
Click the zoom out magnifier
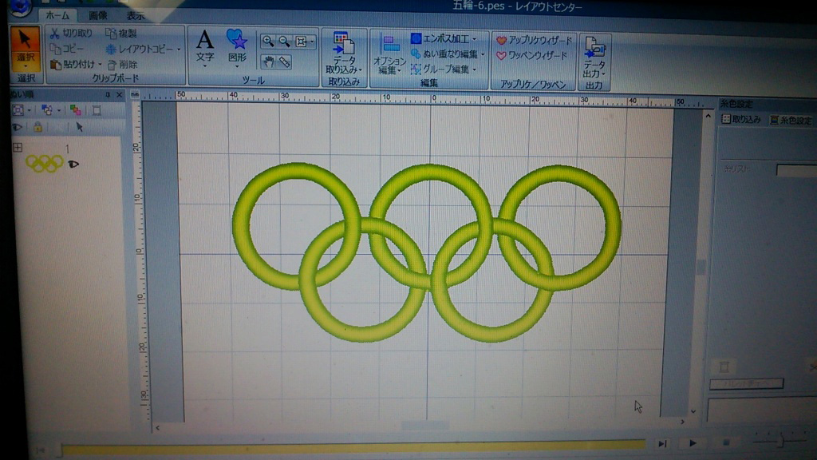(284, 42)
